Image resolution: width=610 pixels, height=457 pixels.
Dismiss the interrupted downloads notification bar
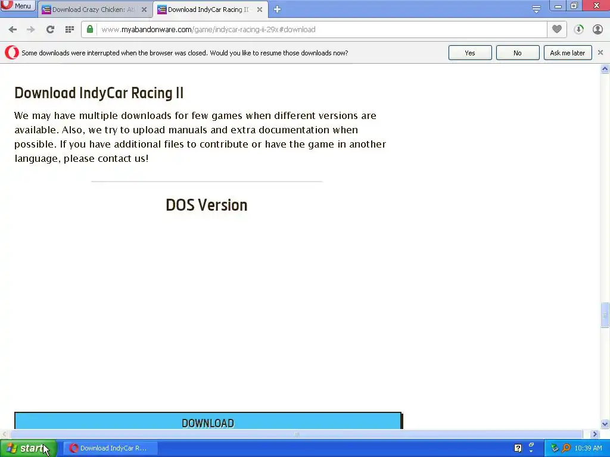(600, 52)
